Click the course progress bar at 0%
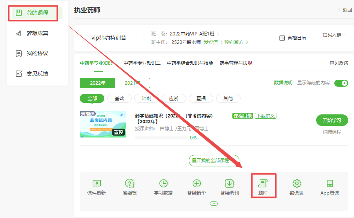The width and height of the screenshot is (354, 218). tap(161, 138)
